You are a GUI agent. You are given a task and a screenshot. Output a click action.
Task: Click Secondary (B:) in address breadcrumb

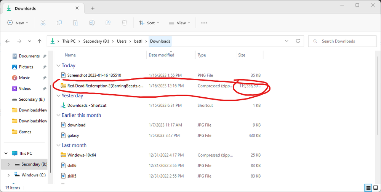pos(96,41)
